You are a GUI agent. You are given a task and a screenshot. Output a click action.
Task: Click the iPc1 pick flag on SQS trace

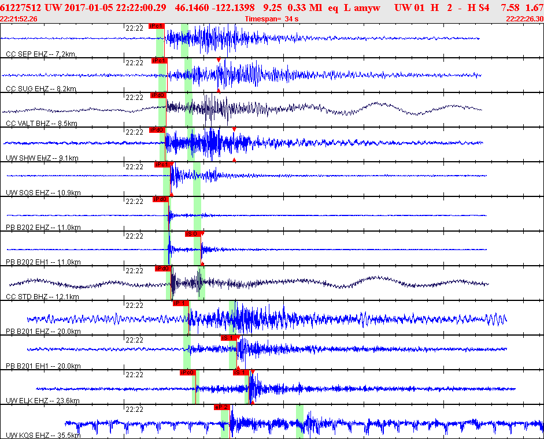(162, 165)
